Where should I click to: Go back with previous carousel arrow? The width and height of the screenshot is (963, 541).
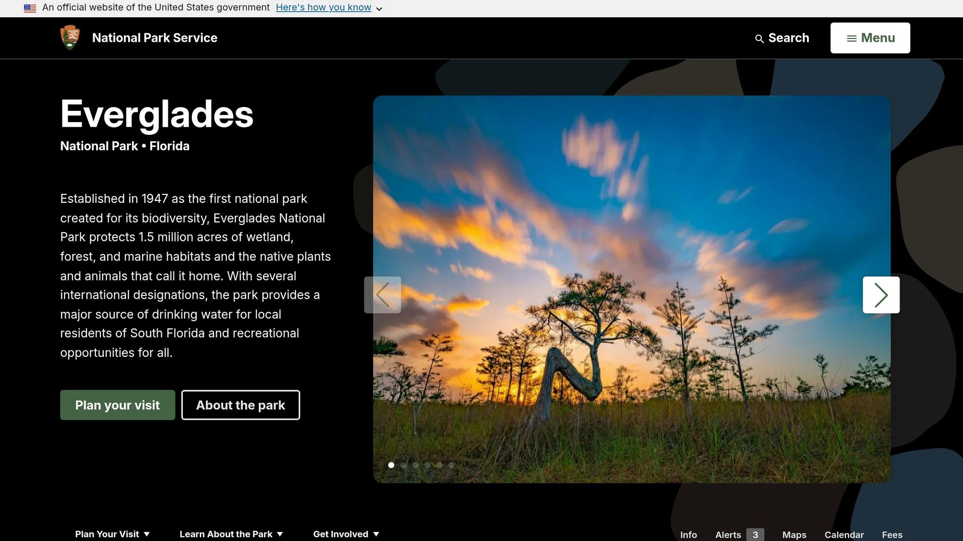(382, 295)
